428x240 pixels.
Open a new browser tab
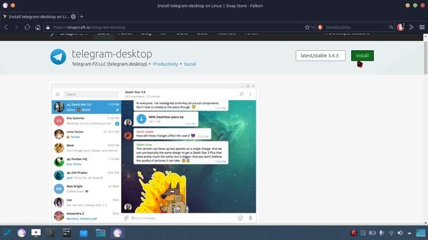pos(82,16)
